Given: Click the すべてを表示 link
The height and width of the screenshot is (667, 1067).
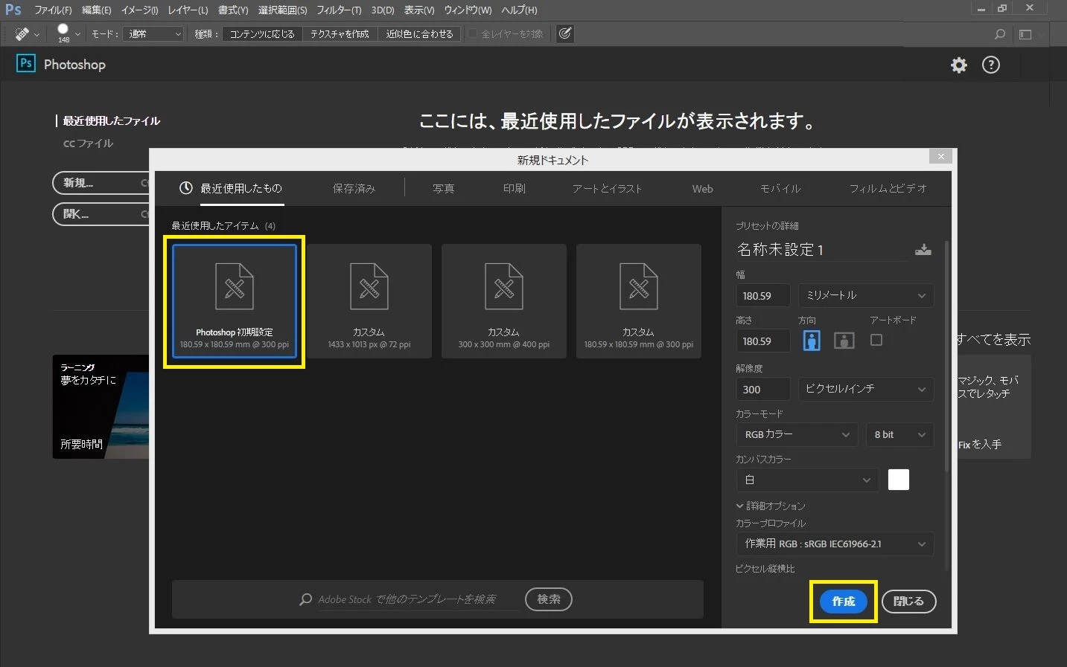Looking at the screenshot, I should (x=994, y=340).
